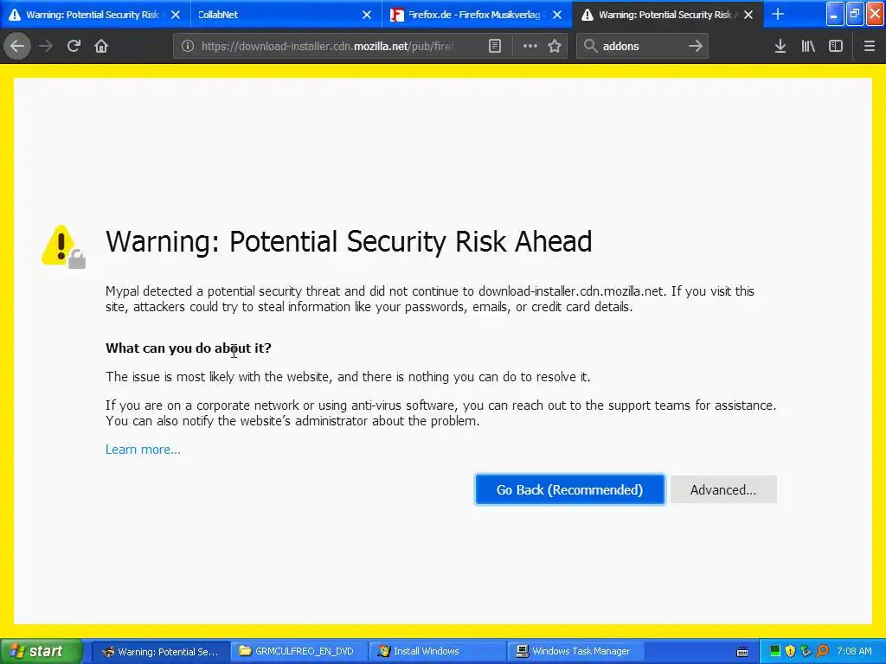Reload the current page
This screenshot has height=664, width=886.
(x=74, y=46)
